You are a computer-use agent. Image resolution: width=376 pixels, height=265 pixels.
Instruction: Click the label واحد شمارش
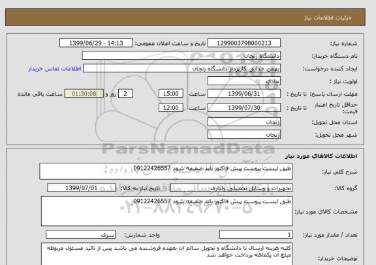point(142,235)
